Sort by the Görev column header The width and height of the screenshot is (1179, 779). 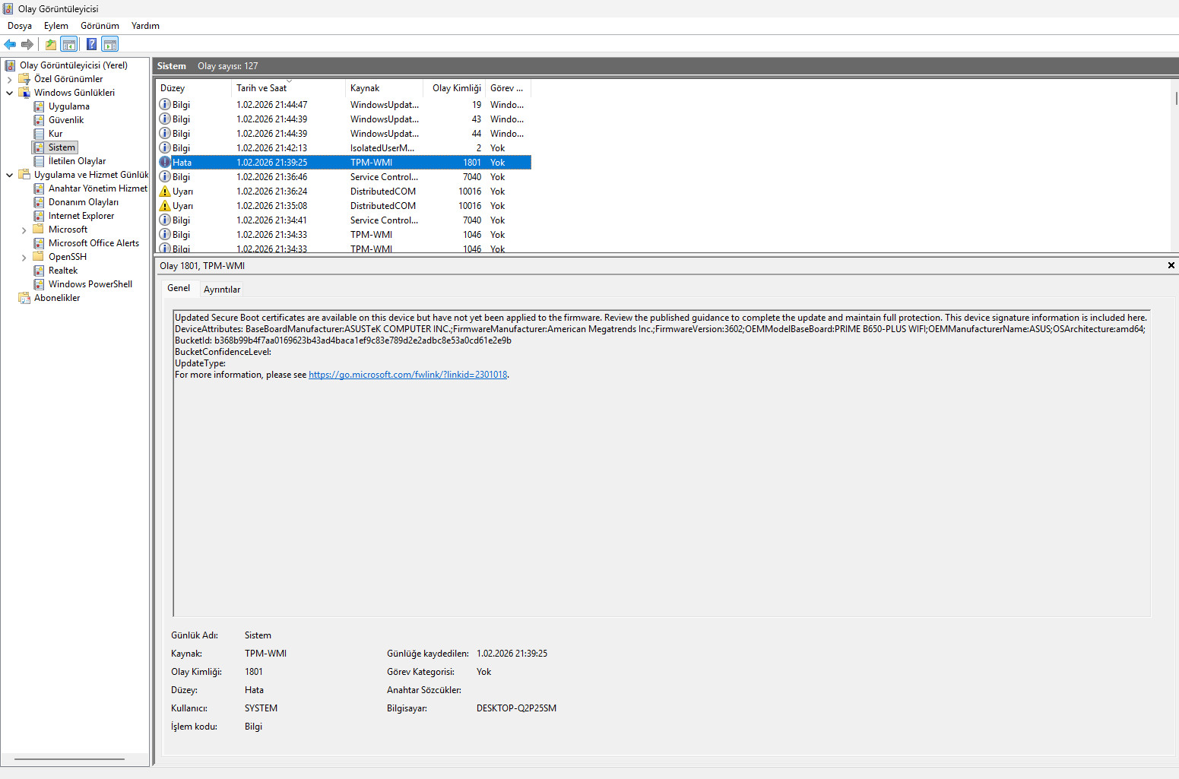[x=508, y=88]
